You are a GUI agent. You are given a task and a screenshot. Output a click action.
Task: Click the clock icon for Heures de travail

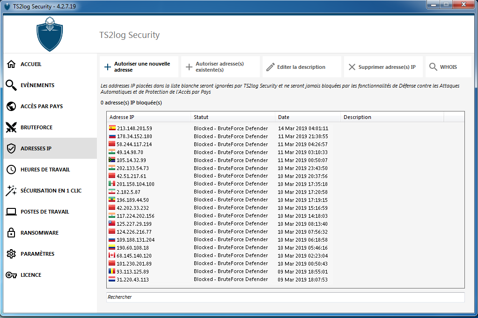click(x=11, y=170)
